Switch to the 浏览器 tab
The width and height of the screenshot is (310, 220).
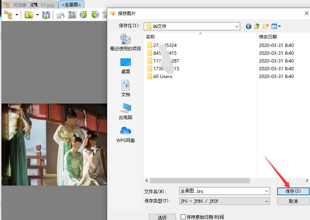point(16,5)
